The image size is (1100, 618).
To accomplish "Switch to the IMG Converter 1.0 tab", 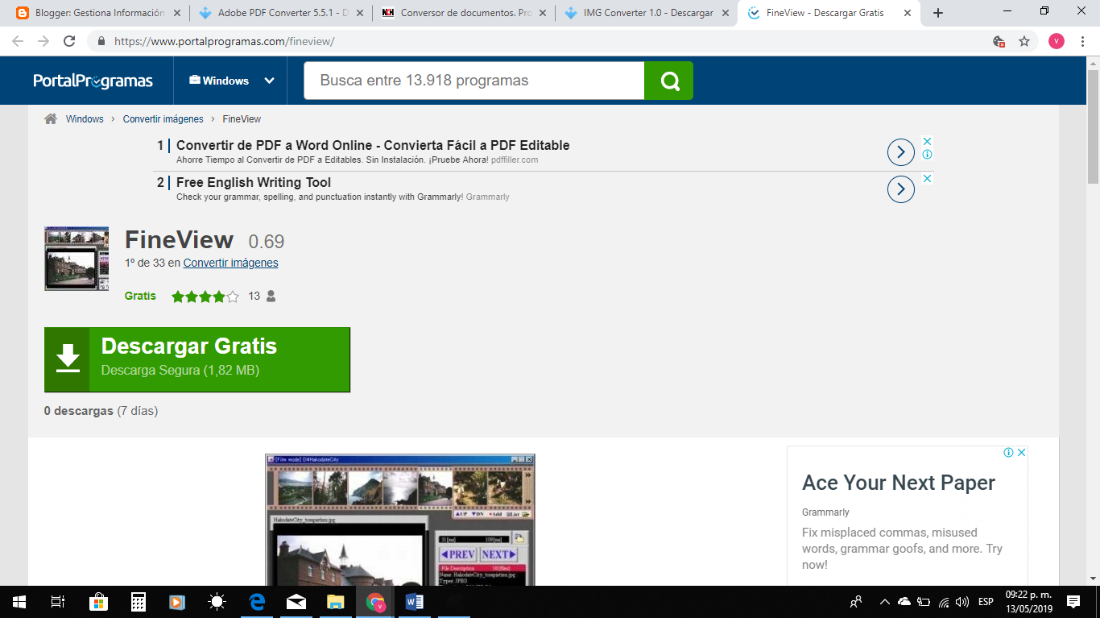I will click(x=646, y=13).
